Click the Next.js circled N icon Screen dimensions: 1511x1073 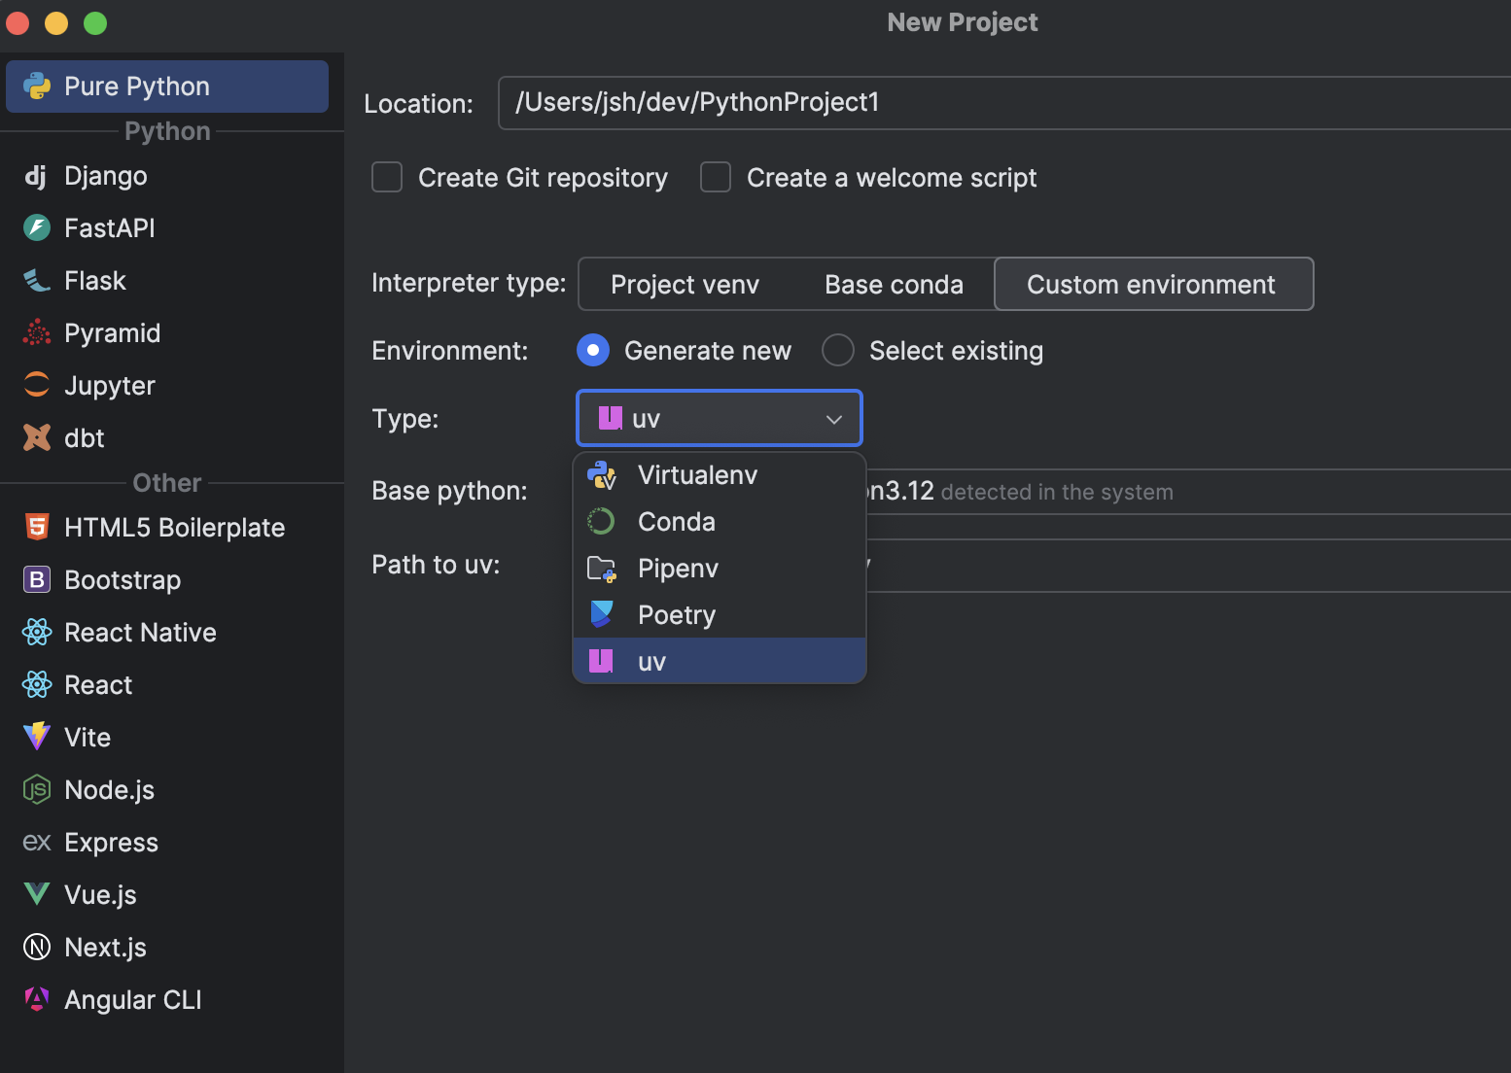[37, 948]
